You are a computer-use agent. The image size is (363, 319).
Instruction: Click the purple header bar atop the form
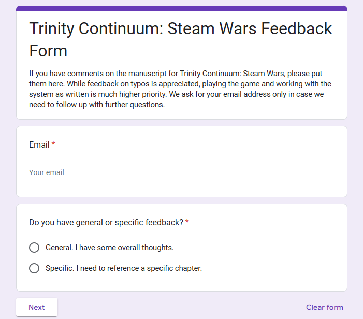click(x=181, y=8)
